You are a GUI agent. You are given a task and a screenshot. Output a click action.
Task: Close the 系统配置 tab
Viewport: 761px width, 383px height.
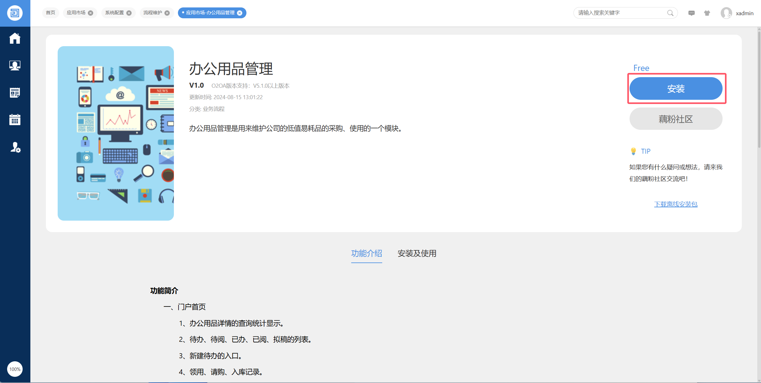coord(129,13)
